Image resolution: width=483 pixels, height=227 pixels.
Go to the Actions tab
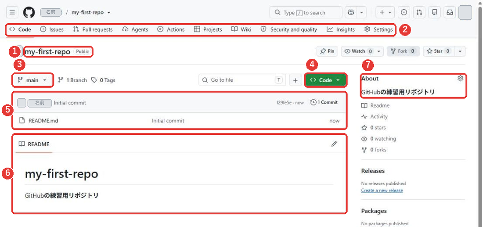(x=171, y=29)
